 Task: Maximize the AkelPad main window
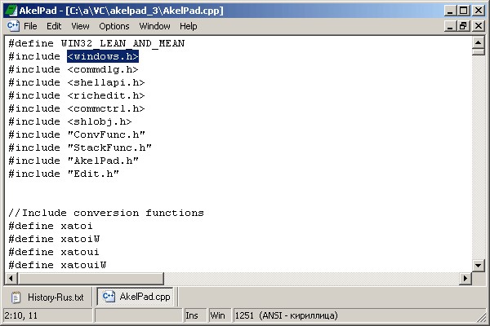463,11
